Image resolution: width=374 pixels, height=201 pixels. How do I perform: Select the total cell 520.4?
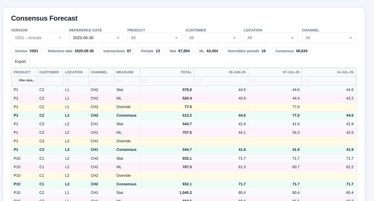tap(167, 98)
